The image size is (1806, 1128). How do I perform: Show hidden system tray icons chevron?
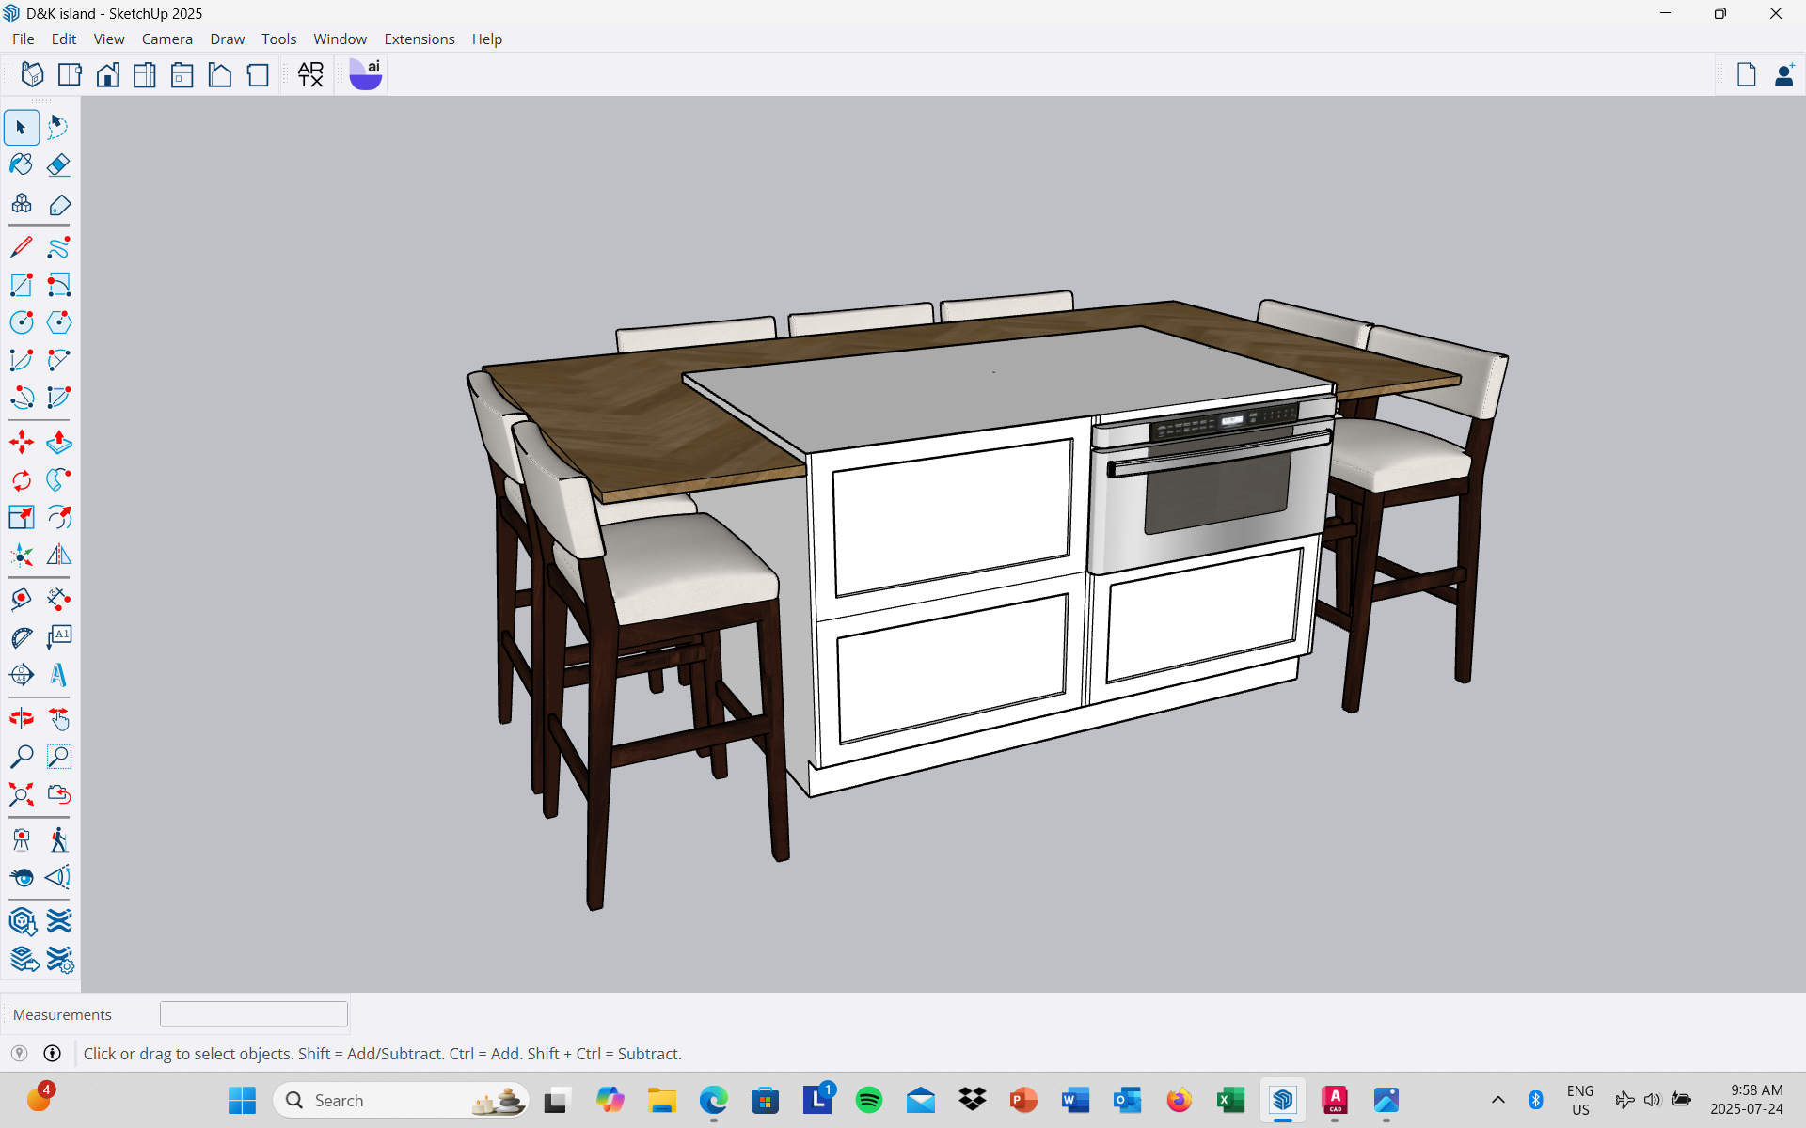[1497, 1100]
